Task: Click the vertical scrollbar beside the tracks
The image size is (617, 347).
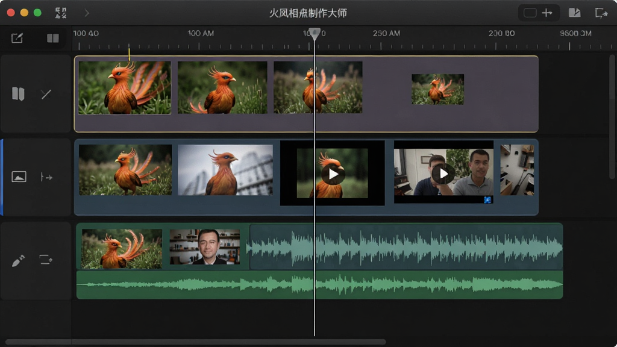Action: [612, 117]
